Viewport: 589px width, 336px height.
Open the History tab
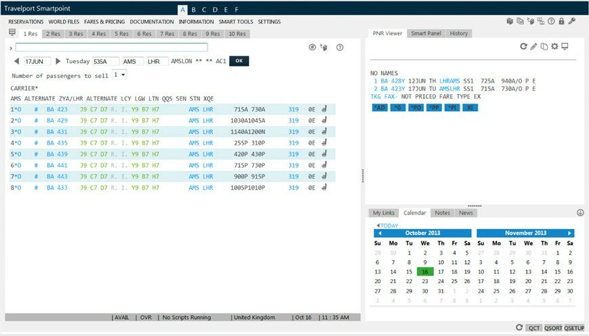coord(458,33)
